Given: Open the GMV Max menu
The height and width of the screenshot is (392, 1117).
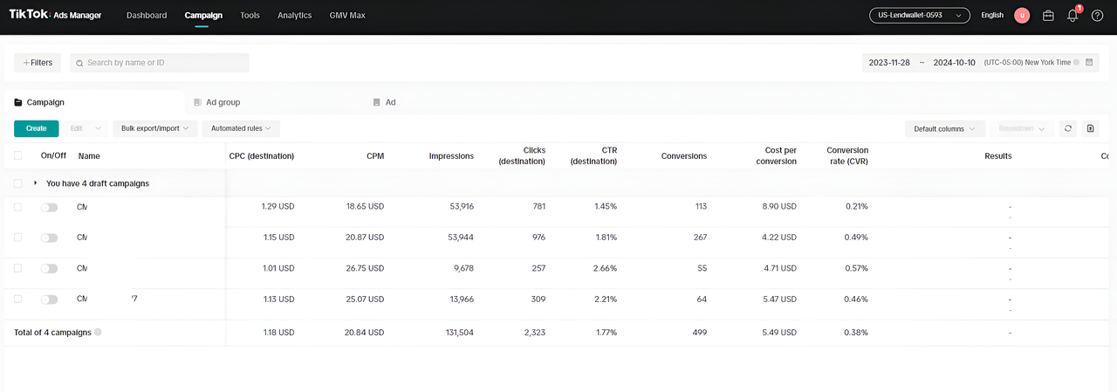Looking at the screenshot, I should 347,15.
